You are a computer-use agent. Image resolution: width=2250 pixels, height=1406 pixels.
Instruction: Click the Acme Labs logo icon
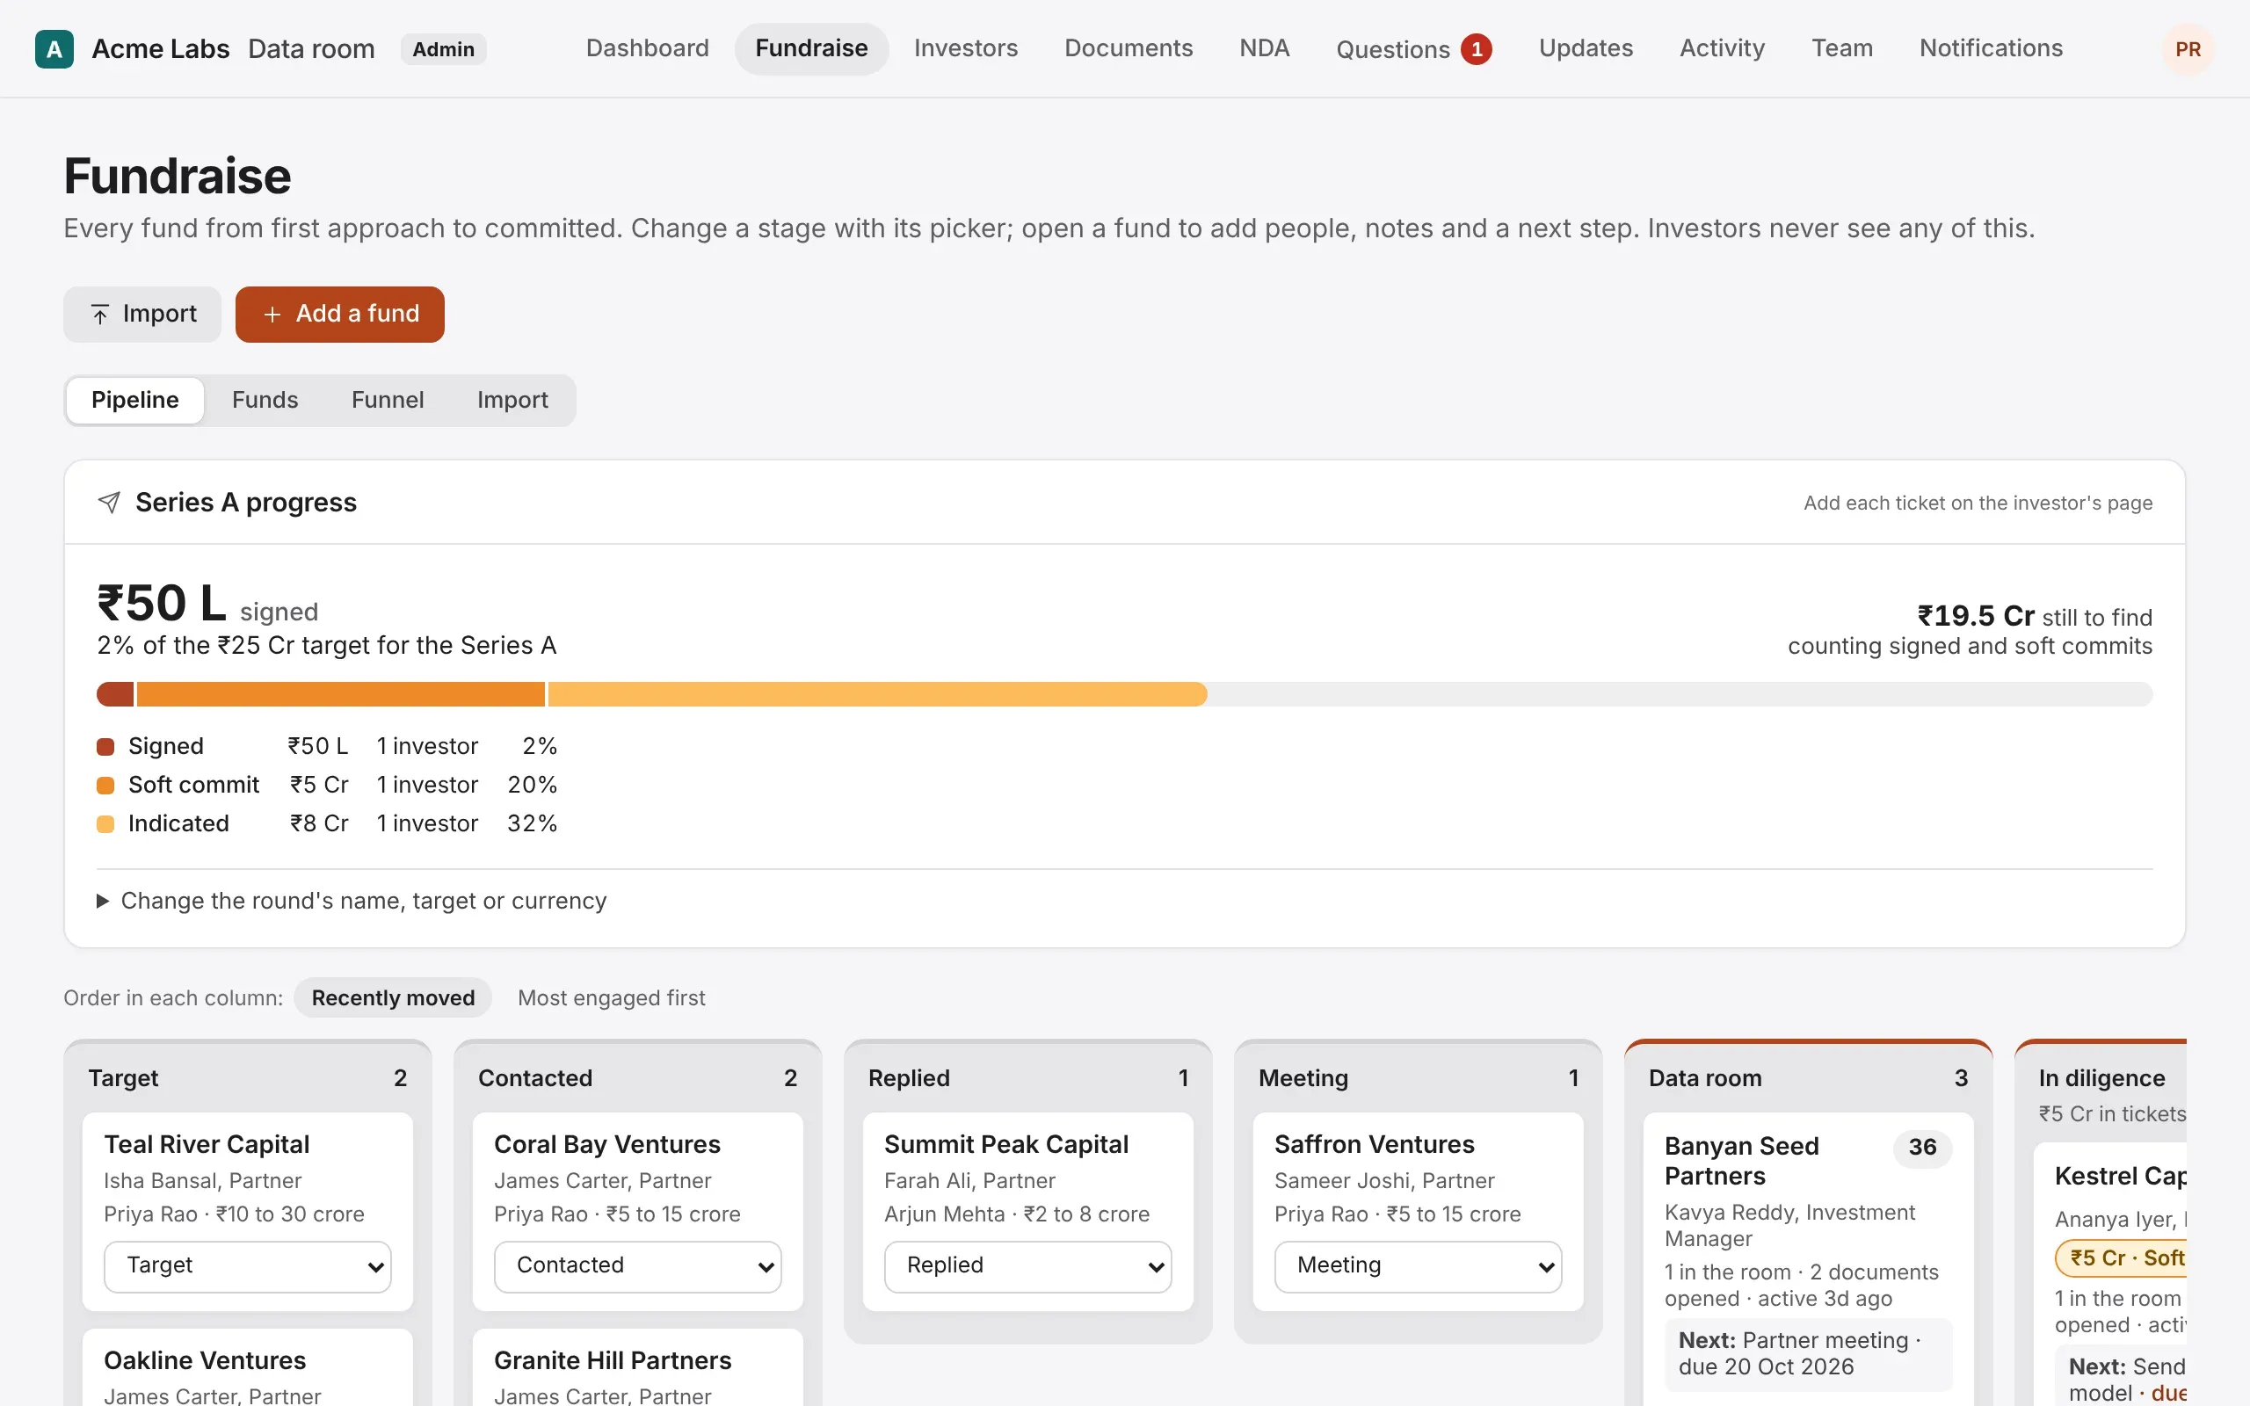(54, 49)
